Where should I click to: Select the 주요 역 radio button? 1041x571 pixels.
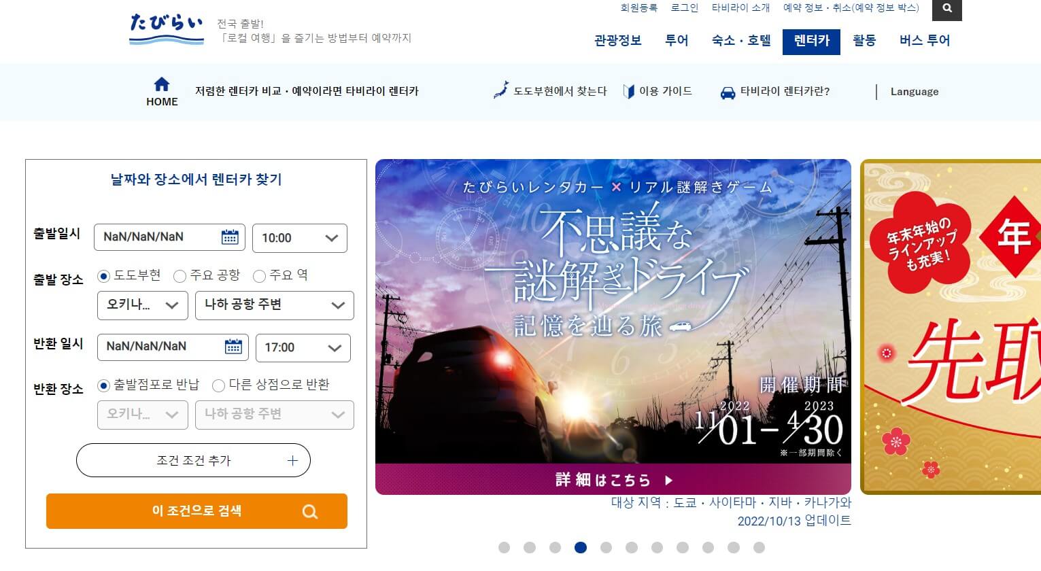(259, 276)
